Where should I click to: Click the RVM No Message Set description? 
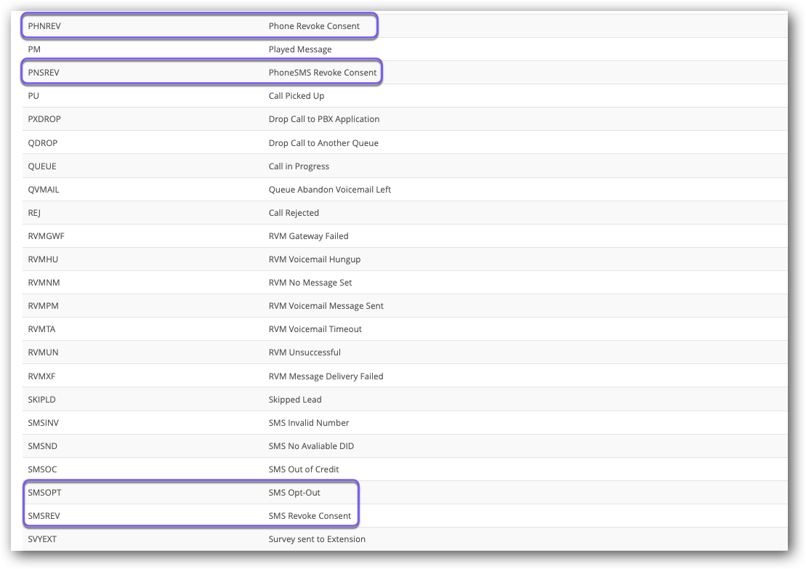pos(310,282)
